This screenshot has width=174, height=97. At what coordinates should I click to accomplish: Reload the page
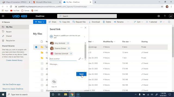click(11, 6)
